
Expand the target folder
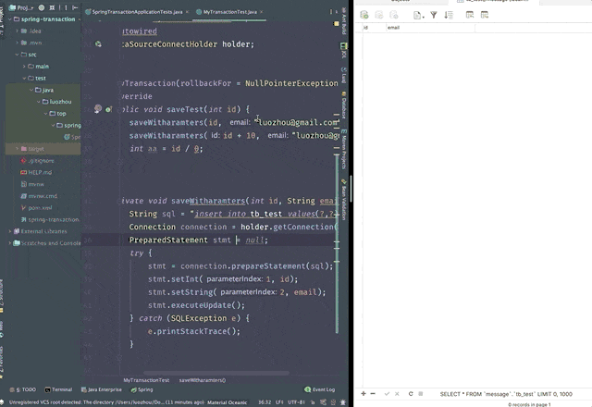17,149
